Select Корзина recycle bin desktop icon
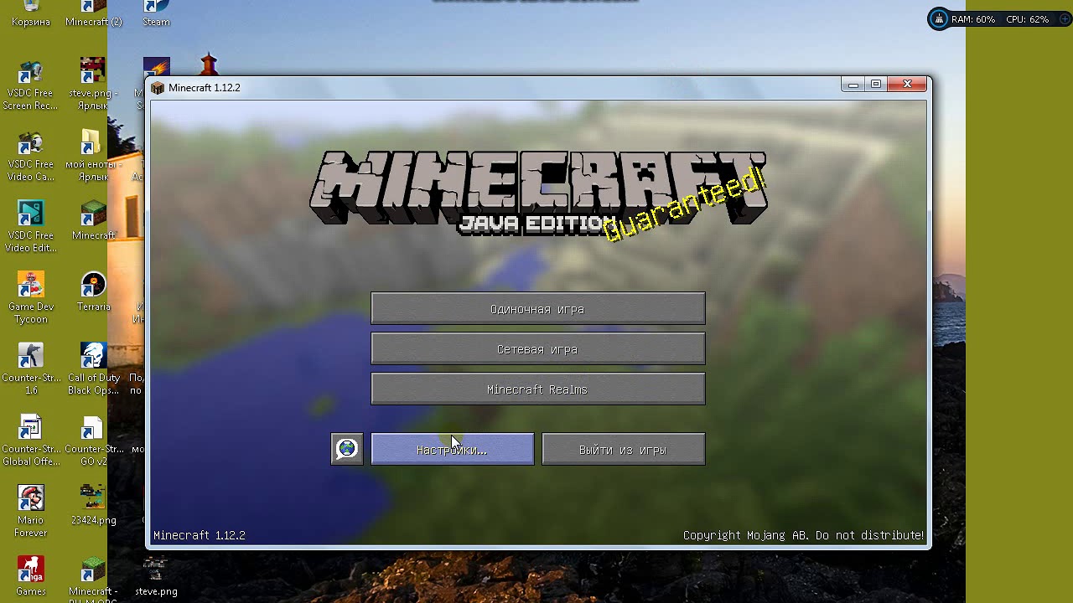 31,13
